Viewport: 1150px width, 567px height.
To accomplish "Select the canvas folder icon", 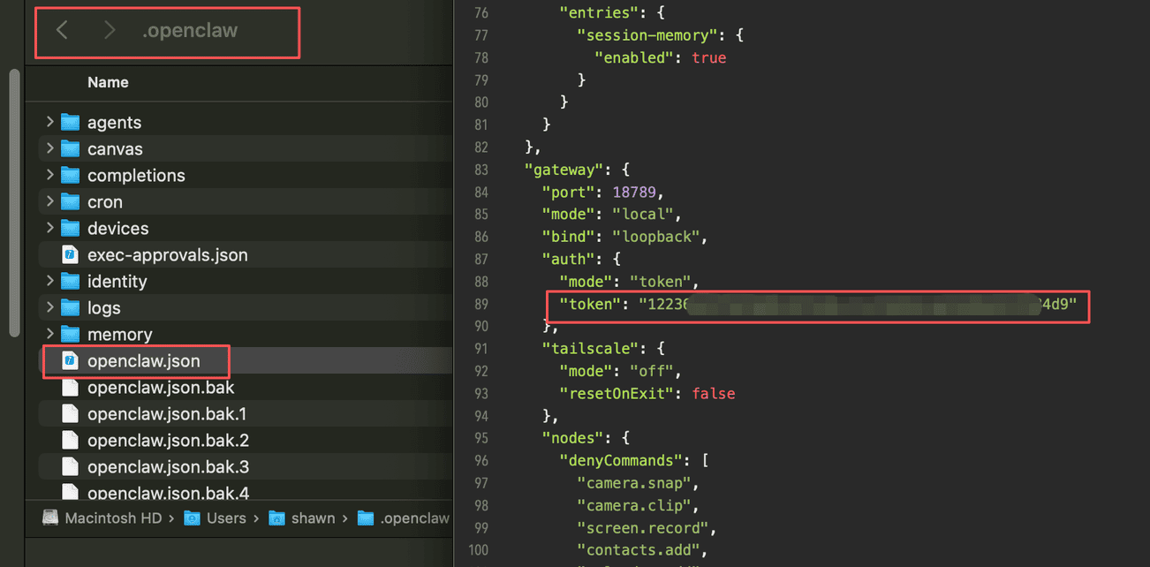I will click(x=70, y=149).
